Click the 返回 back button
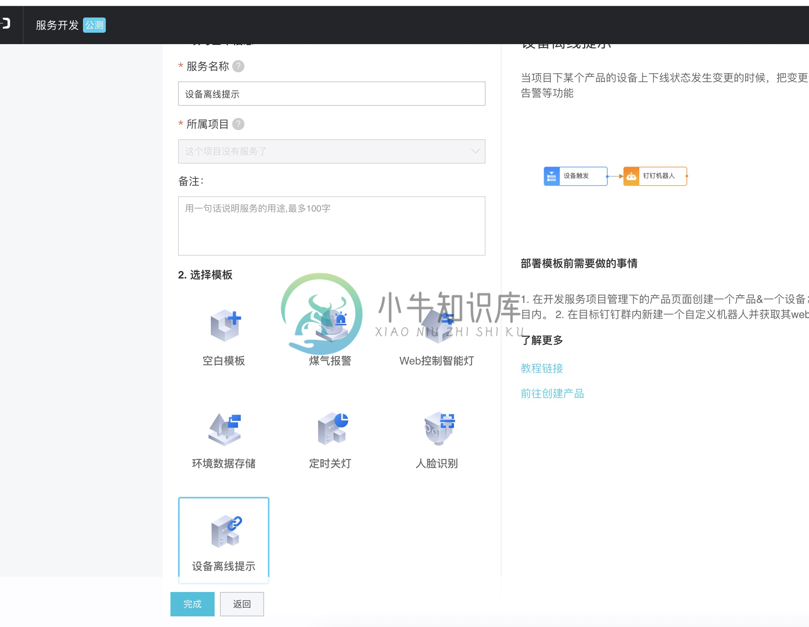The image size is (809, 627). tap(242, 604)
